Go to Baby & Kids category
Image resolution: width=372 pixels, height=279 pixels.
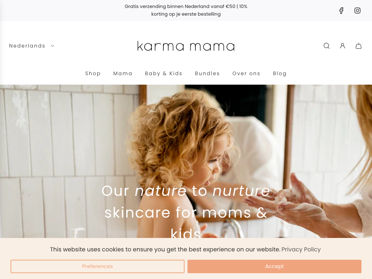coord(163,73)
